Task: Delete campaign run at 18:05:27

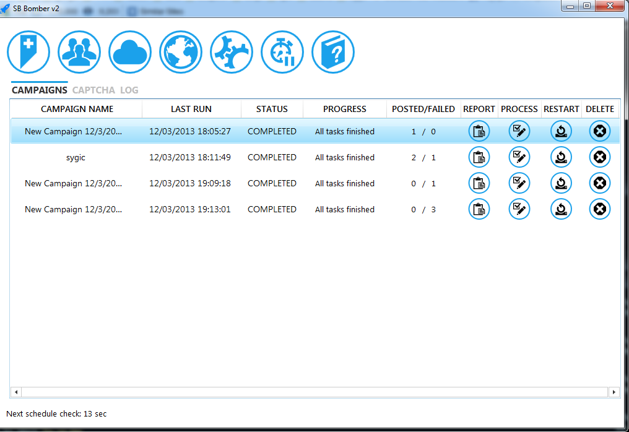Action: click(x=600, y=131)
